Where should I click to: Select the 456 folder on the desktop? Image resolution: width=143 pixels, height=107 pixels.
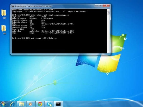click(4, 30)
